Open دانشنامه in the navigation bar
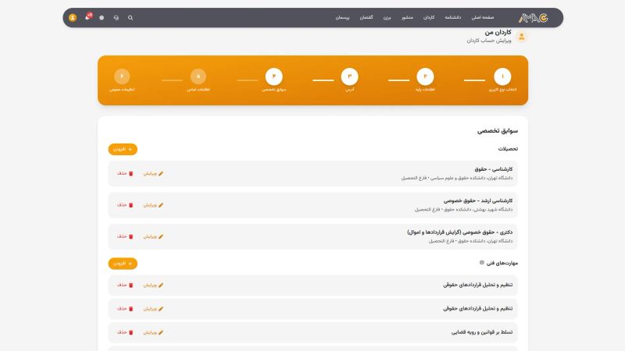The height and width of the screenshot is (351, 625). click(453, 17)
